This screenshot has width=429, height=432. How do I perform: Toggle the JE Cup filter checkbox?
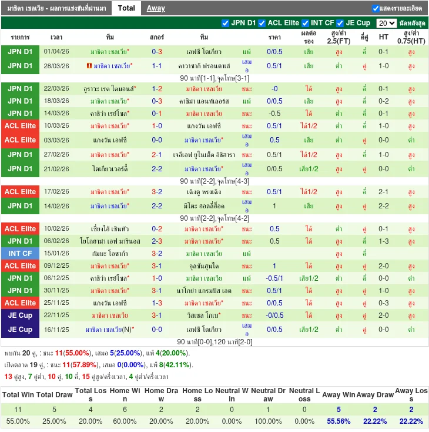[x=340, y=23]
